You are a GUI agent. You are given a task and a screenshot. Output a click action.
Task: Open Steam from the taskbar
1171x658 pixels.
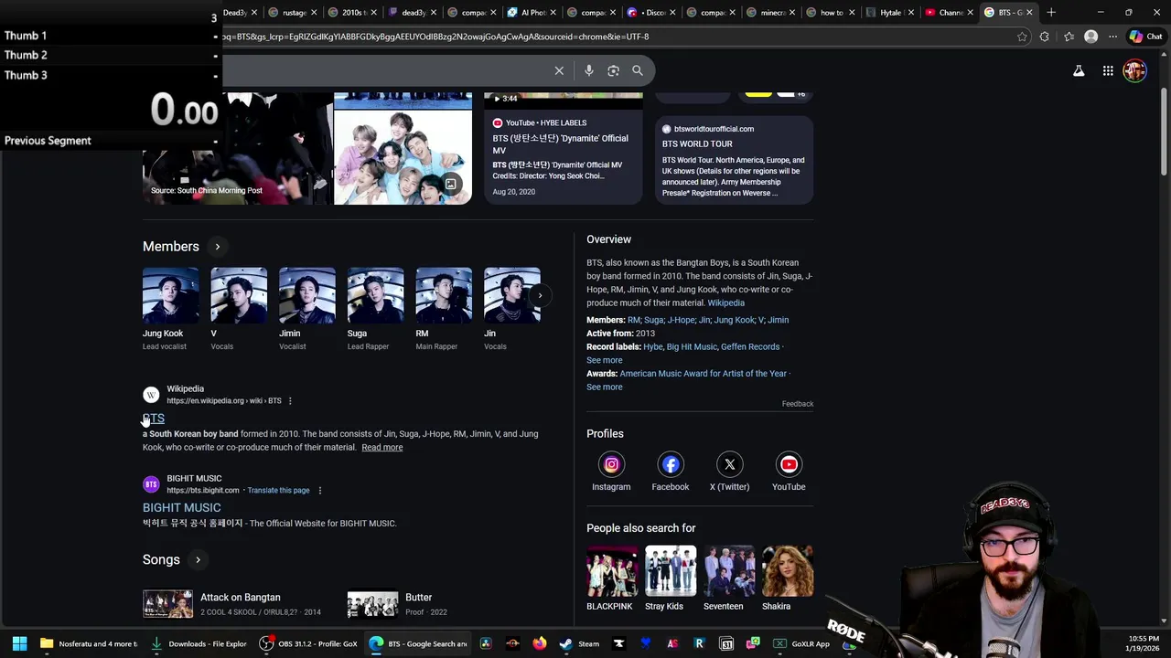pos(579,643)
